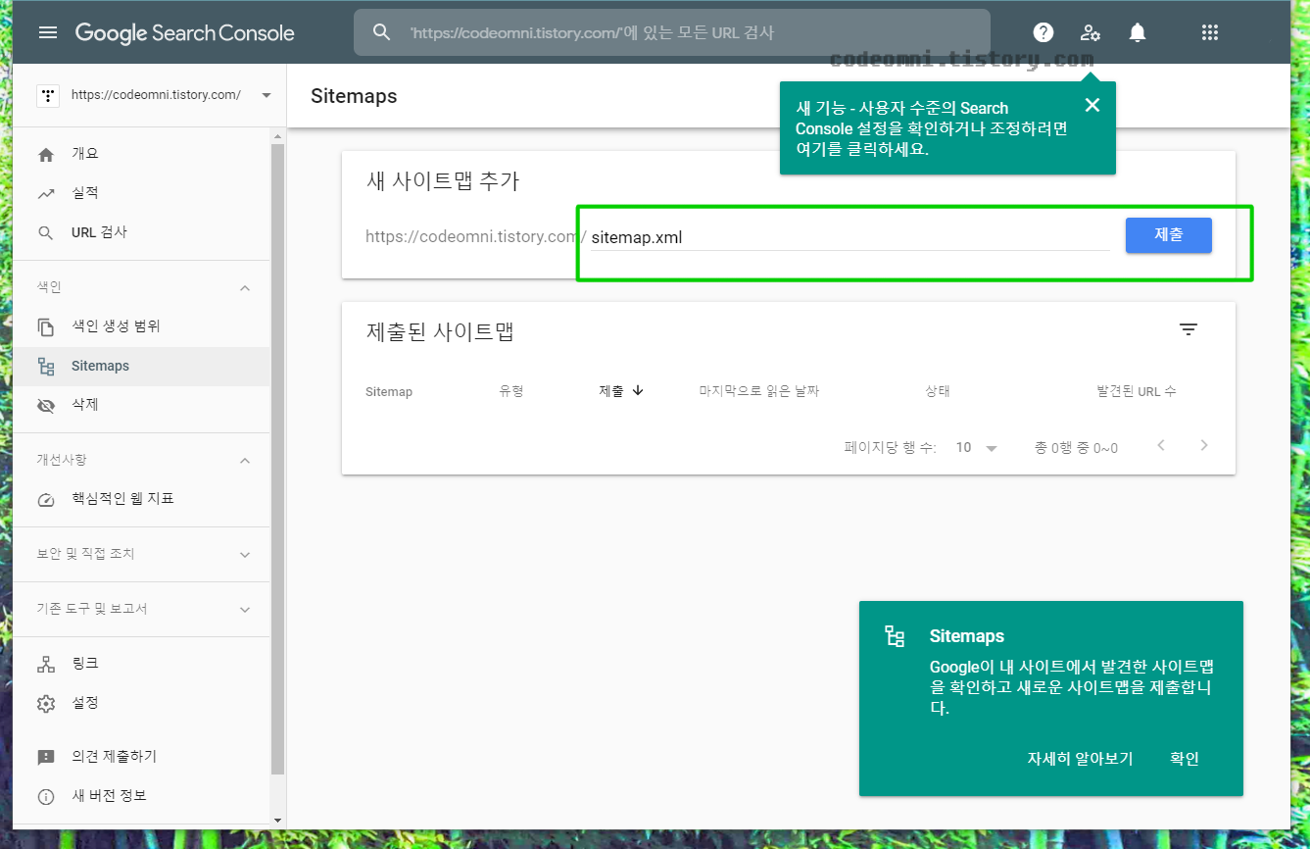Collapse the 개선사항 section
The image size is (1310, 849).
pyautogui.click(x=245, y=460)
